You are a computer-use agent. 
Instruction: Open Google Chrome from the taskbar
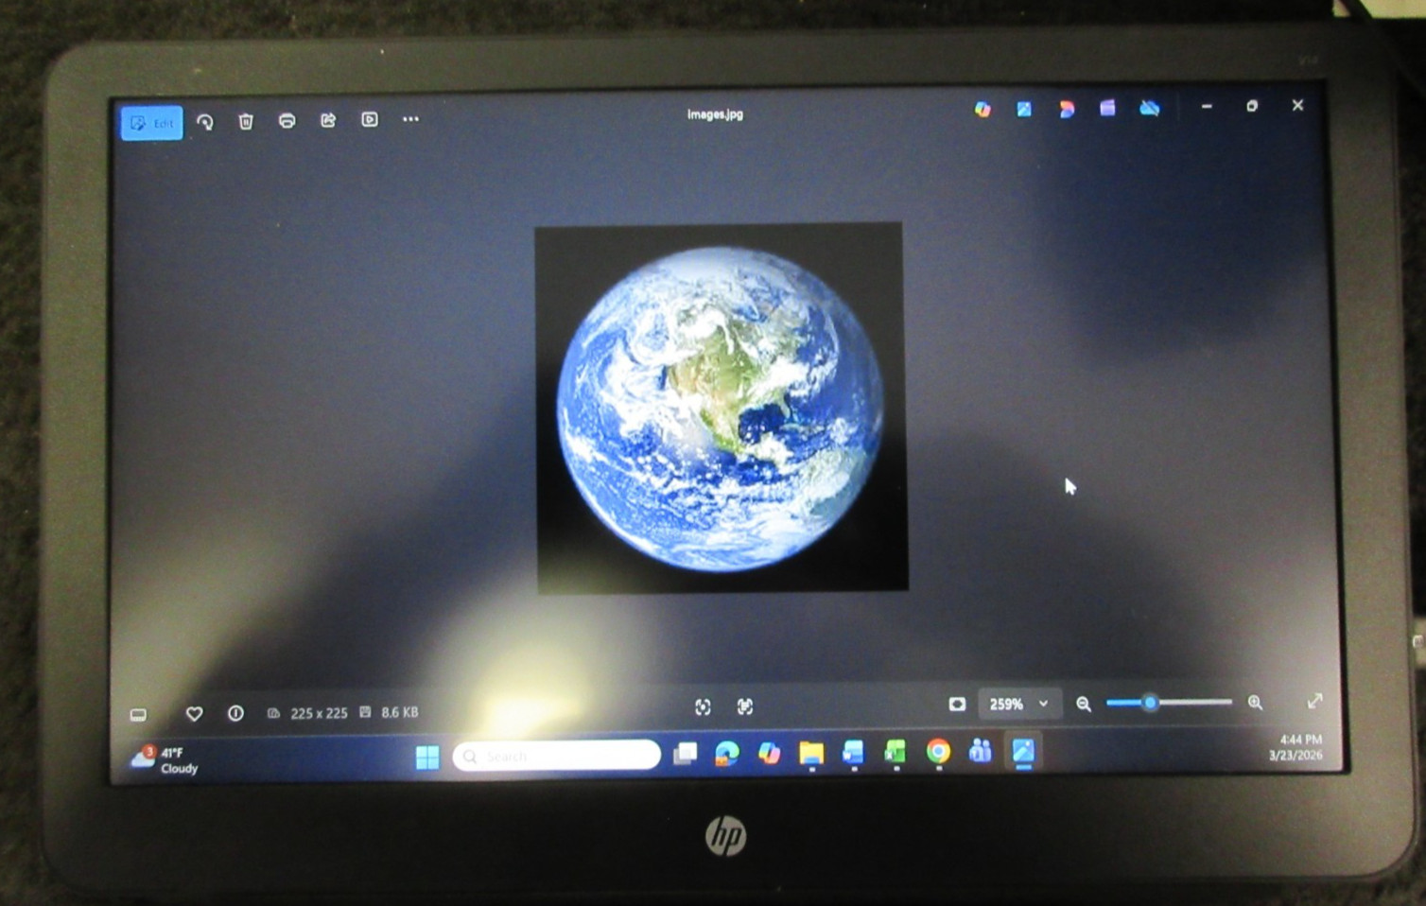click(938, 751)
